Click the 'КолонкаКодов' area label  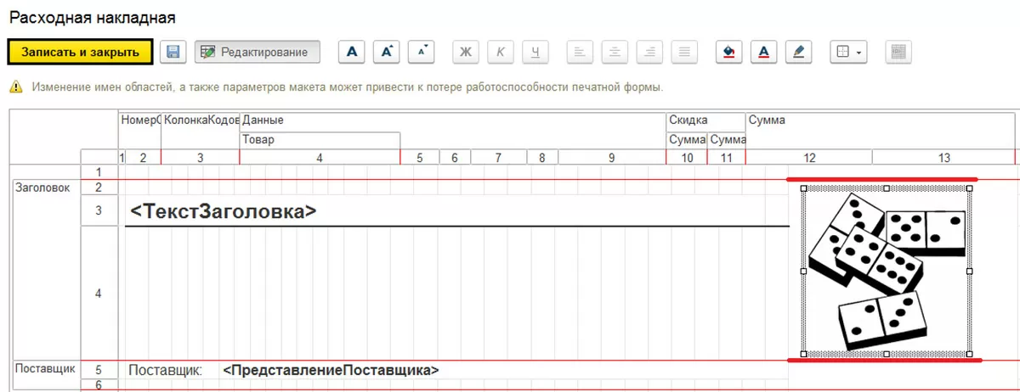point(201,120)
